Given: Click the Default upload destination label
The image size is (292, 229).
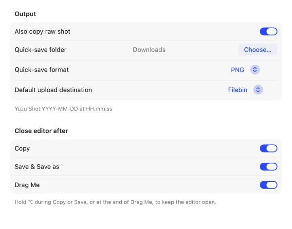Looking at the screenshot, I should [53, 90].
